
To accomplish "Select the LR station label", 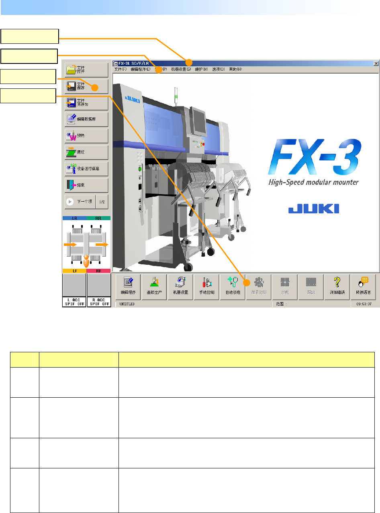I will tap(74, 217).
